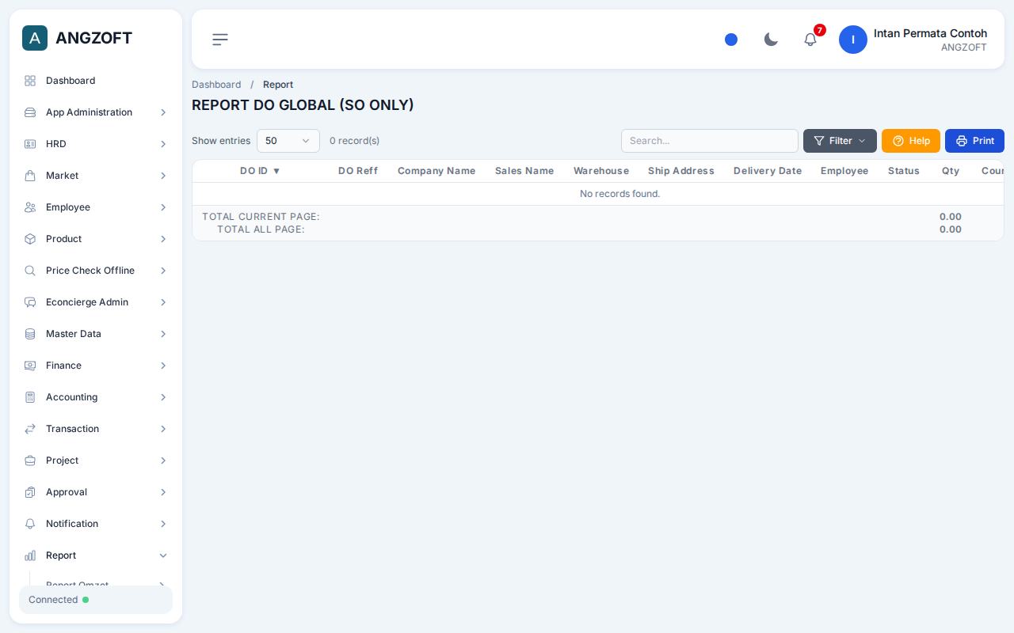Screen dimensions: 1014x633
Task: Open notifications bell with badge 7
Action: pyautogui.click(x=810, y=40)
